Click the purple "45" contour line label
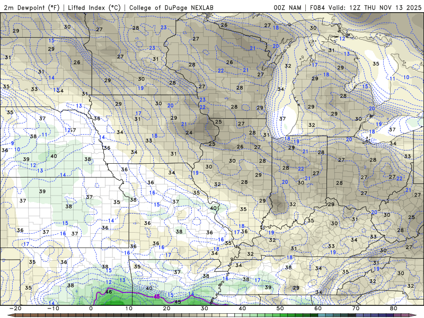This screenshot has width=424, height=318. (156, 297)
